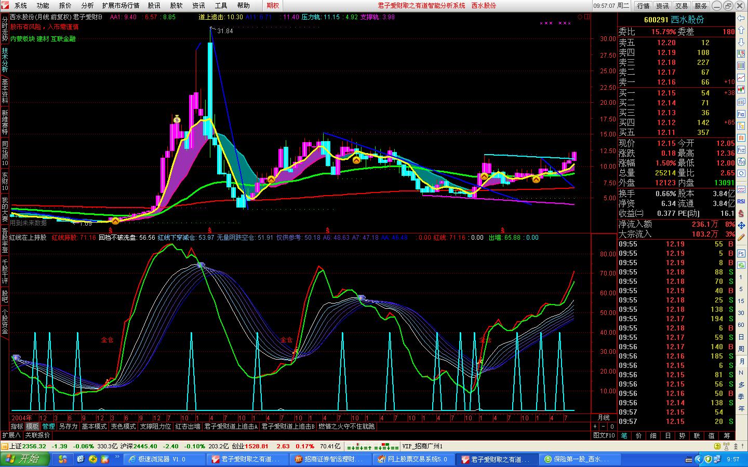This screenshot has height=467, width=748.
Task: Select the 15-minute period button
Action: (x=741, y=301)
